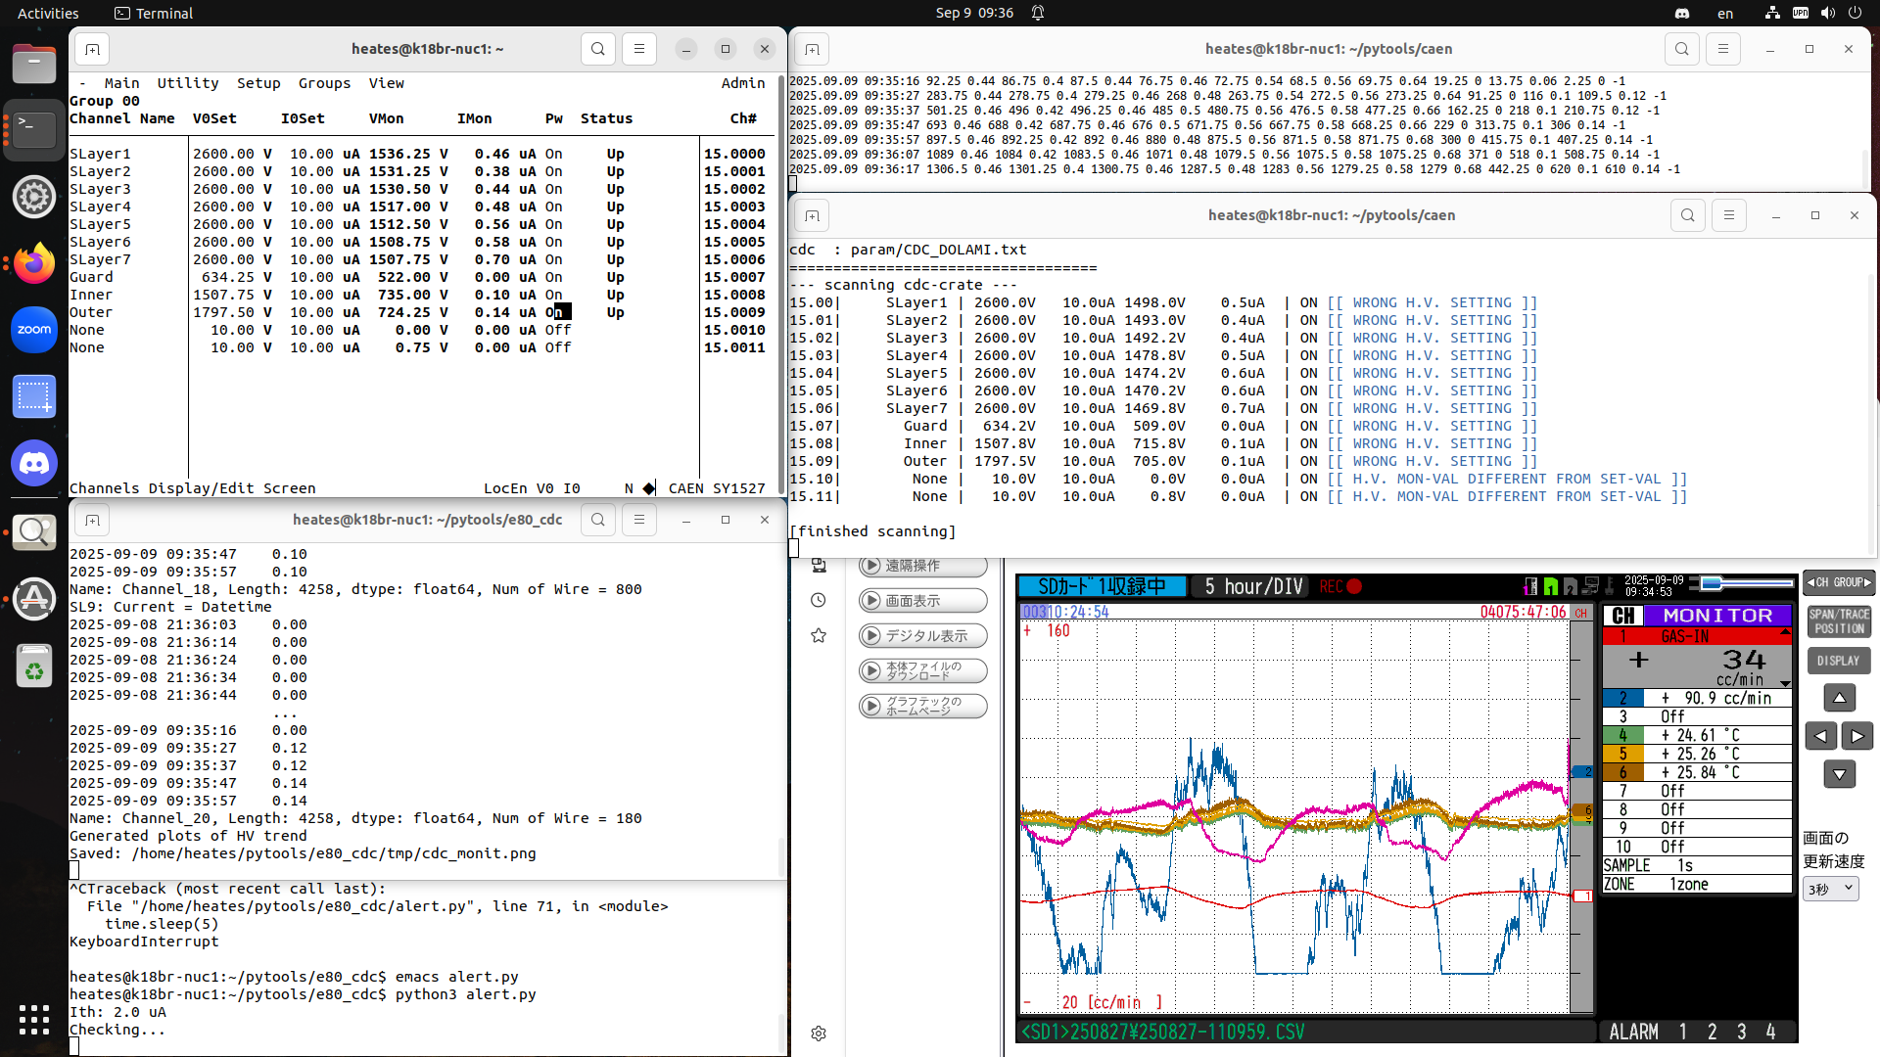The width and height of the screenshot is (1880, 1057).
Task: Open Software Updater in the dock
Action: click(34, 598)
